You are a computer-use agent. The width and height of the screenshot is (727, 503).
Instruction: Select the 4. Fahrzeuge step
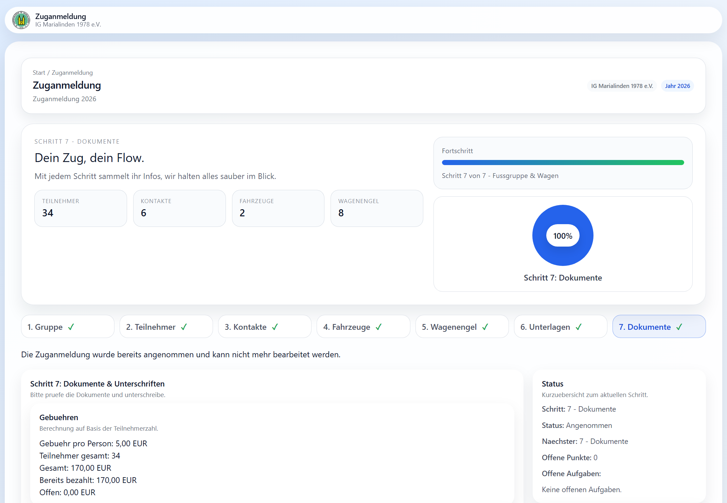347,327
